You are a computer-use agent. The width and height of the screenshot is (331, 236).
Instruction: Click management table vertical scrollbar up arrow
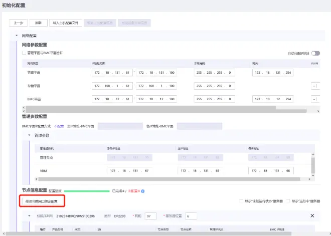click(x=313, y=155)
